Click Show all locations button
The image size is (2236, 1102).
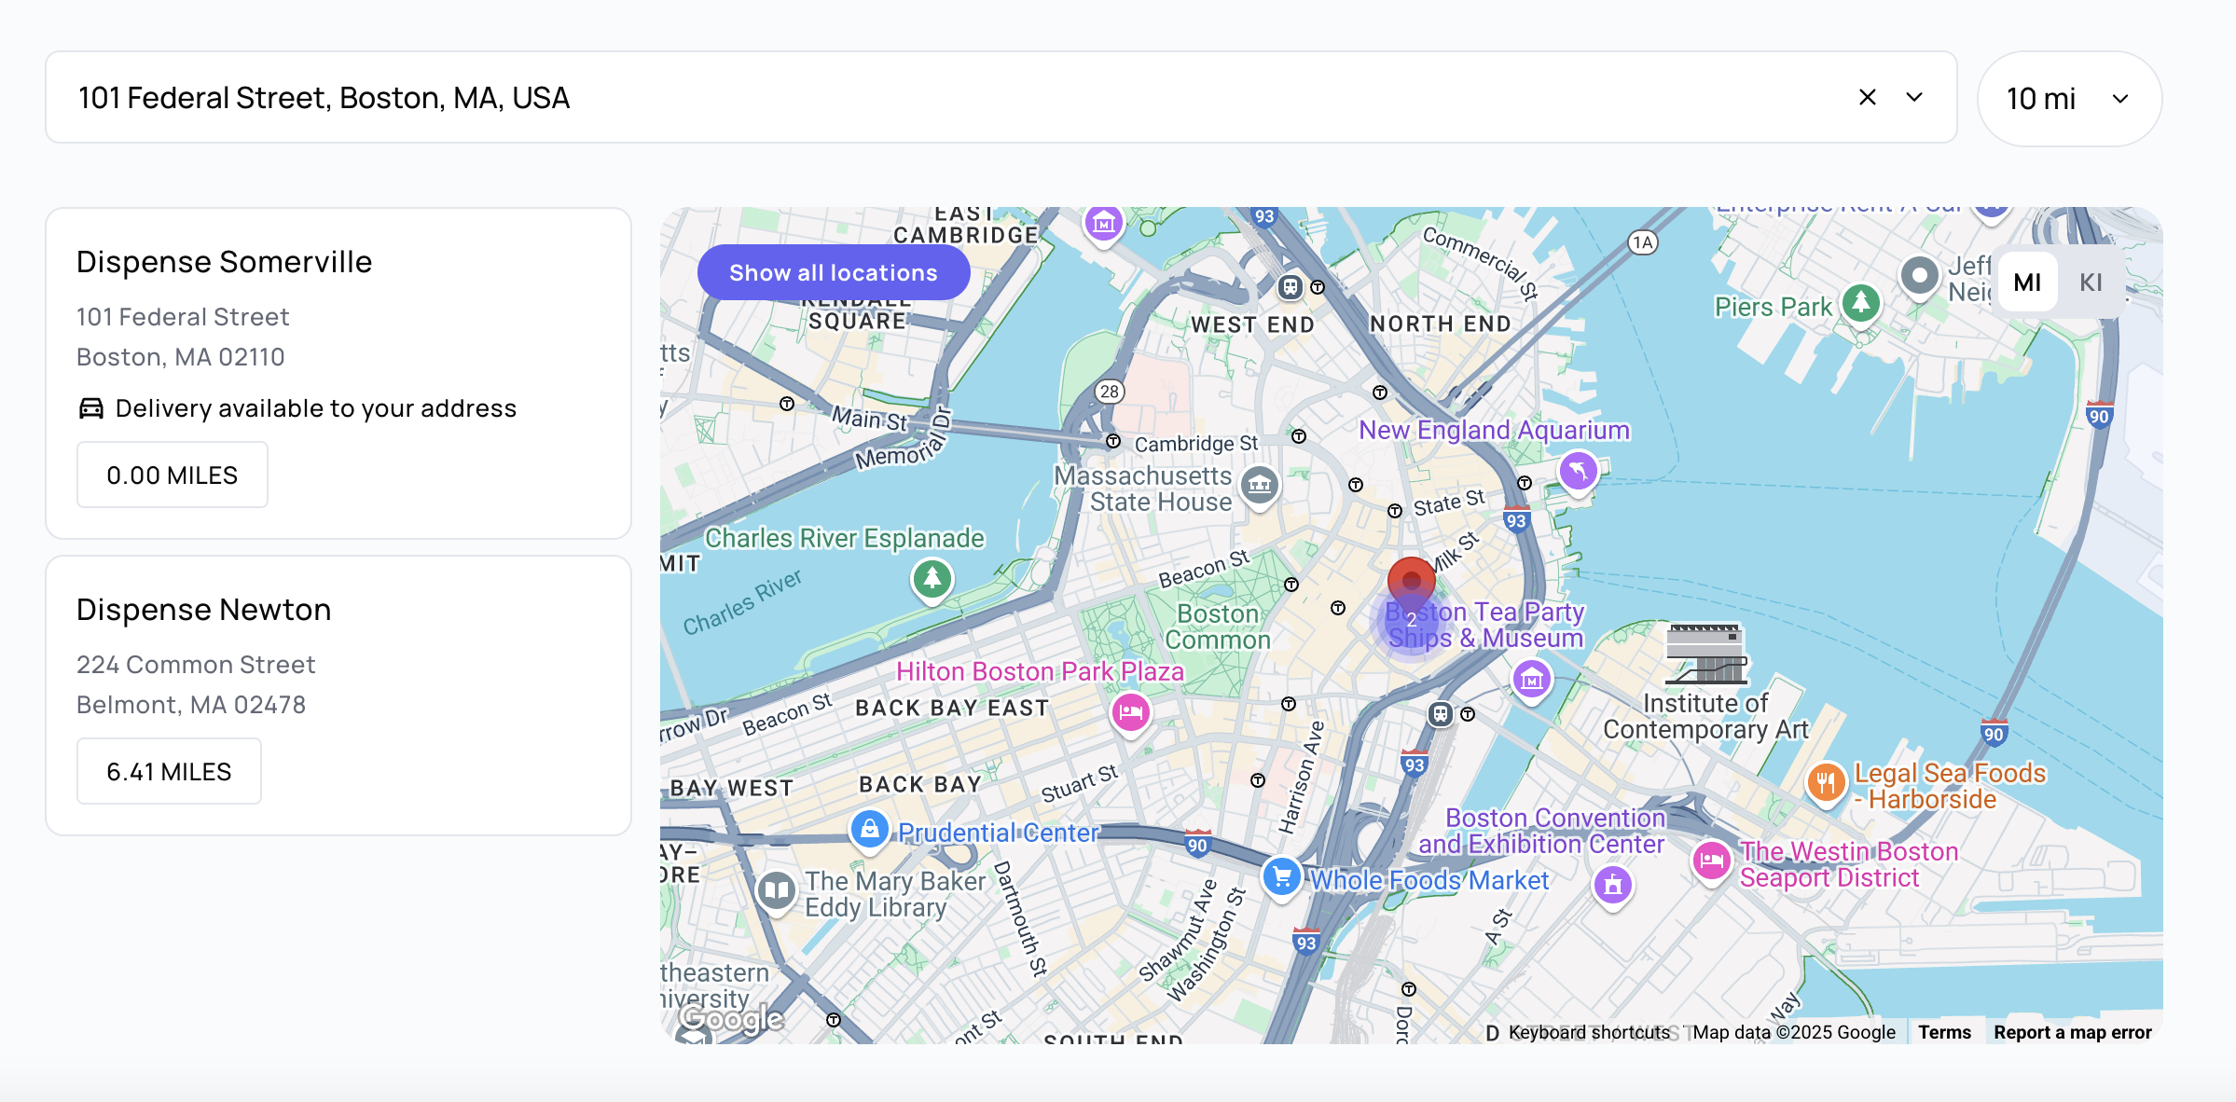tap(834, 272)
